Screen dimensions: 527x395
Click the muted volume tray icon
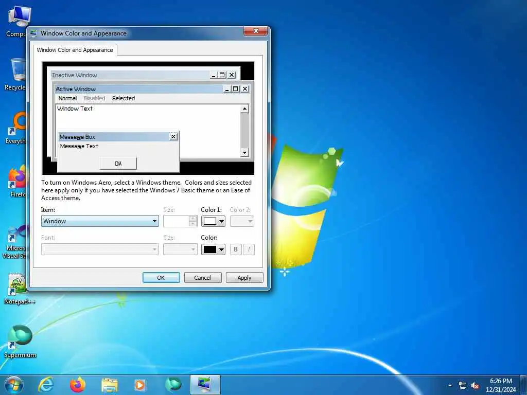pyautogui.click(x=475, y=386)
